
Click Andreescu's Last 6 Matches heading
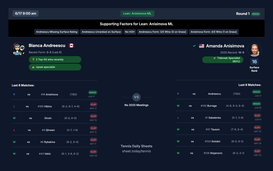pyautogui.click(x=23, y=85)
